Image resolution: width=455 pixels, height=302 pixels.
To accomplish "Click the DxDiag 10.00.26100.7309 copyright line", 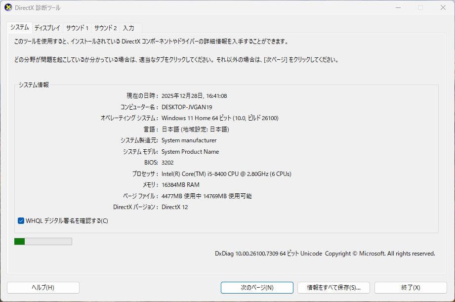I will [x=325, y=254].
